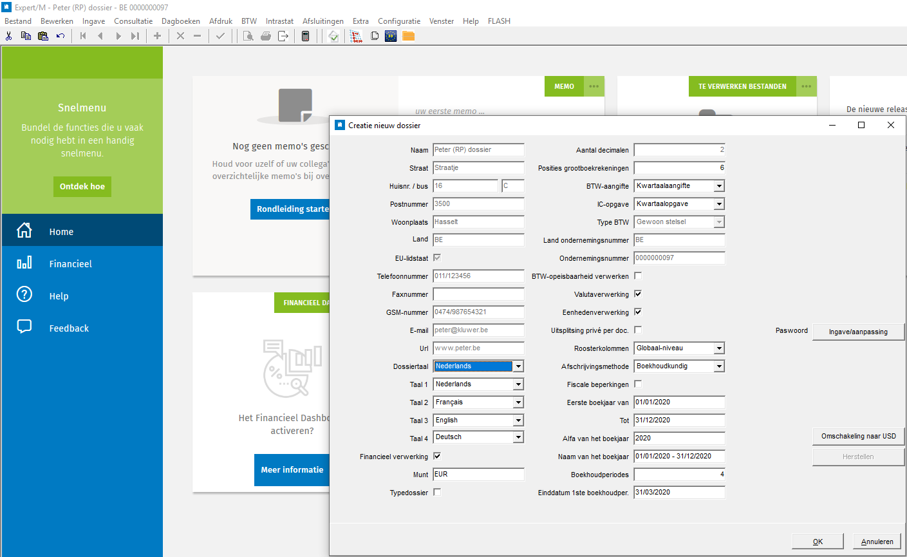Open the BTW-aangifte dropdown list
The image size is (907, 557).
pos(719,186)
